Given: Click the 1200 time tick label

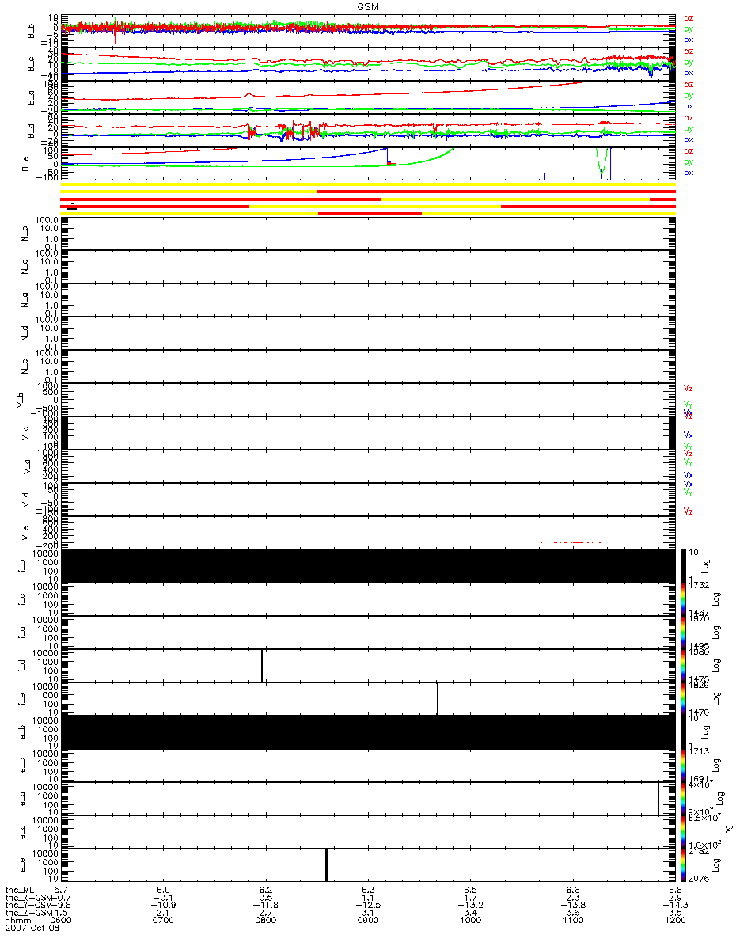Looking at the screenshot, I should [675, 921].
